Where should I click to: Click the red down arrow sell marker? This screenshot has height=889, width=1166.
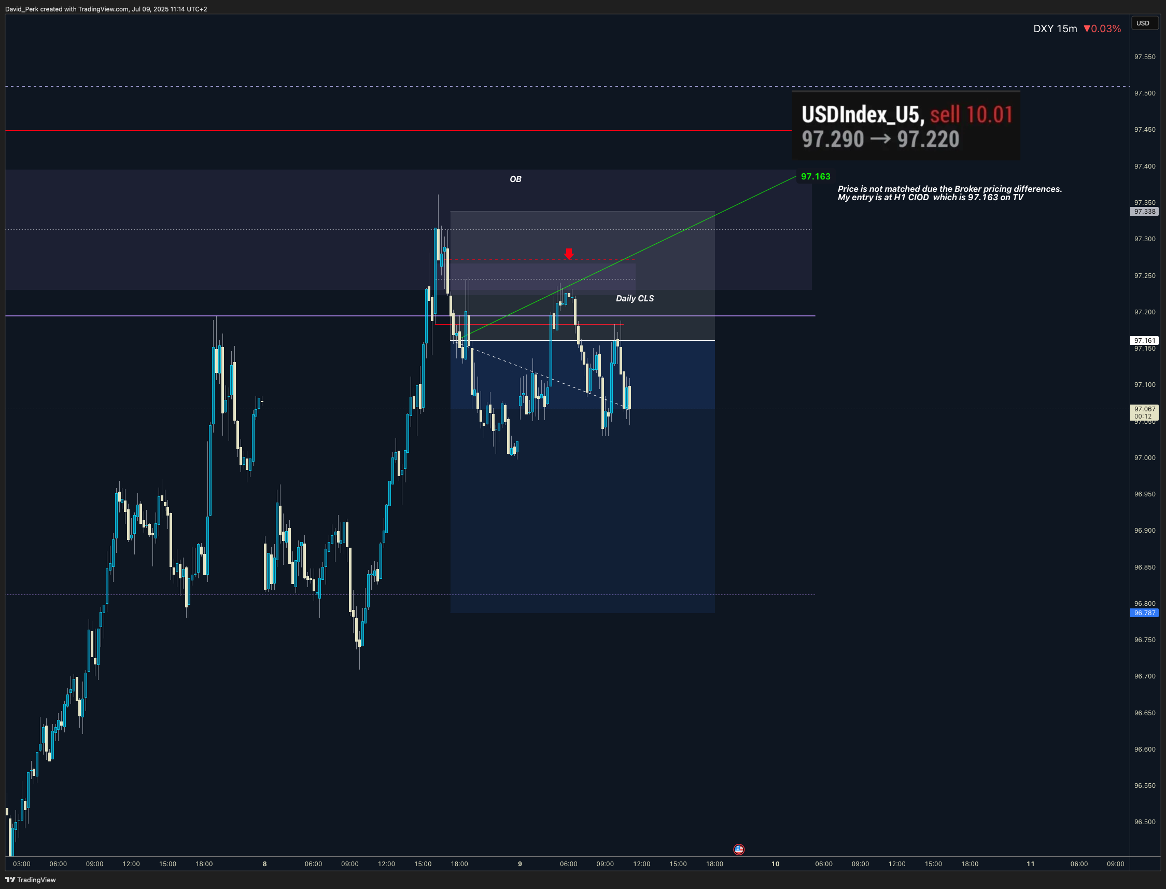568,254
